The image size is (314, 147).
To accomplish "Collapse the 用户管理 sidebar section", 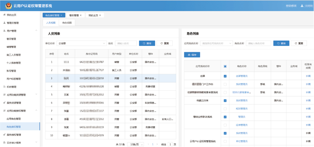I will click(x=36, y=31).
